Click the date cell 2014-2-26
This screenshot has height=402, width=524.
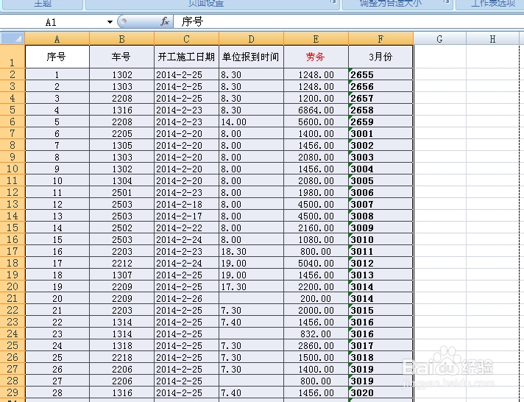click(x=186, y=298)
